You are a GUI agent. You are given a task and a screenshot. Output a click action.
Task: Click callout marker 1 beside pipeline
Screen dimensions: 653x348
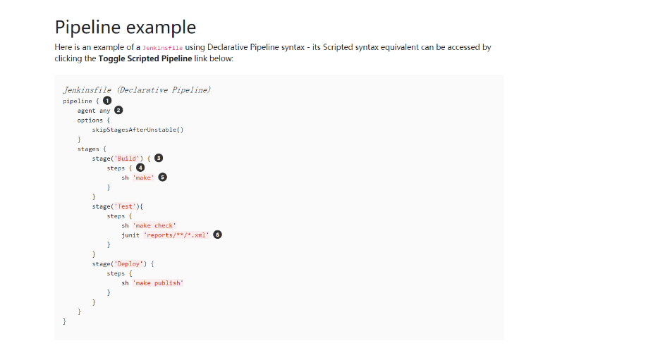pos(106,101)
